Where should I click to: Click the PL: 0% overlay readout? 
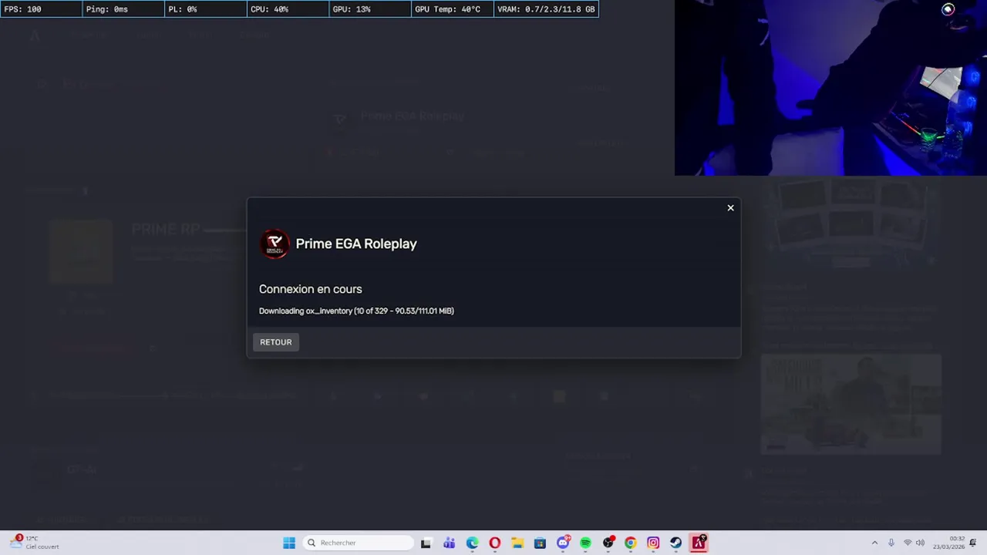206,9
